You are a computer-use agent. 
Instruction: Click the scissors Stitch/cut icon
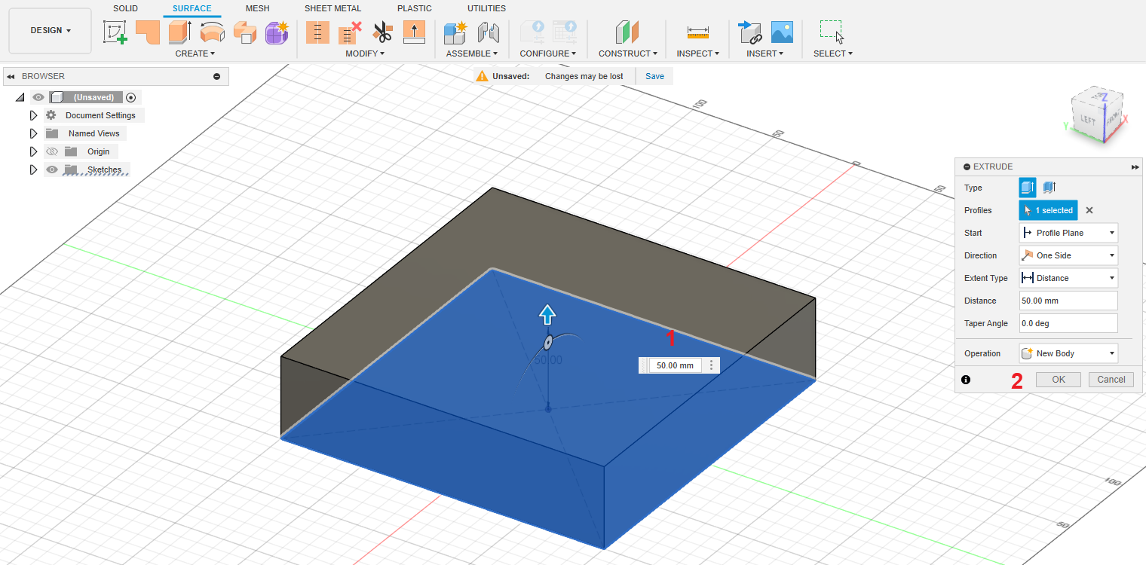pyautogui.click(x=382, y=32)
